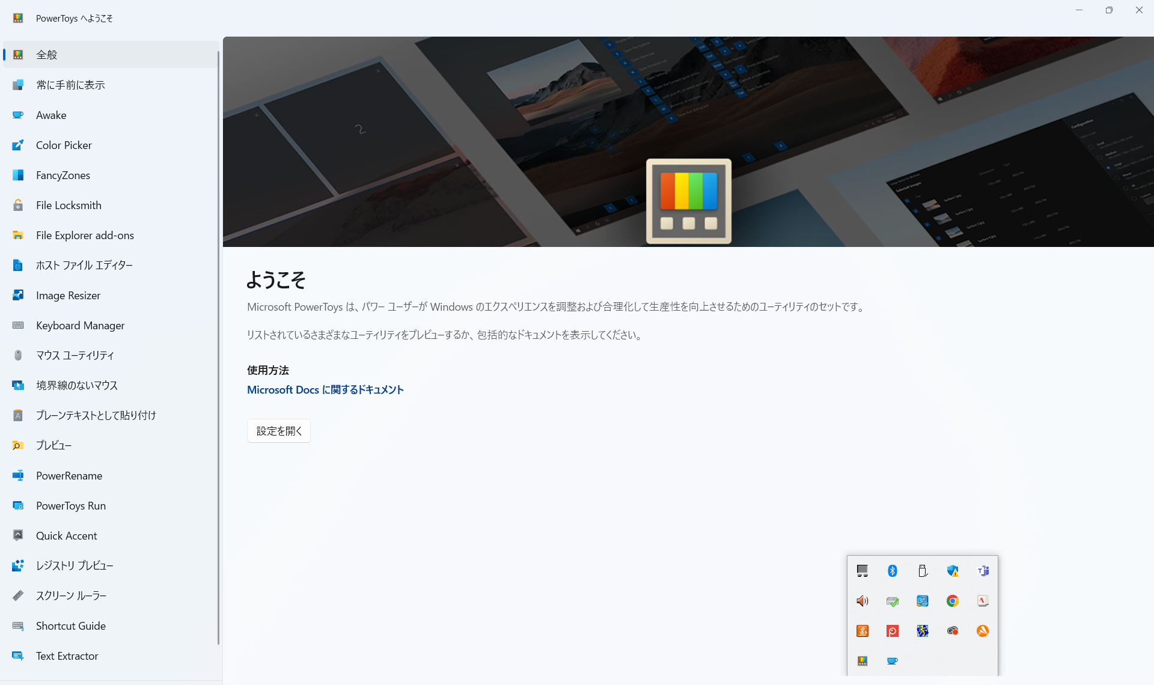The image size is (1154, 685).
Task: Click the Google Chrome tray icon
Action: [953, 601]
